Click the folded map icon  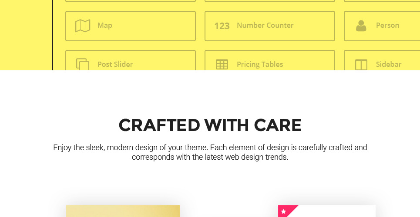[83, 26]
